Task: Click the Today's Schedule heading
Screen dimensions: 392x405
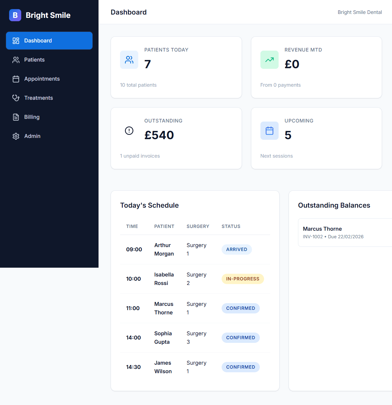Action: point(149,205)
